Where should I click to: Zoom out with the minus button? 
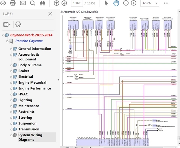(x=126, y=3)
